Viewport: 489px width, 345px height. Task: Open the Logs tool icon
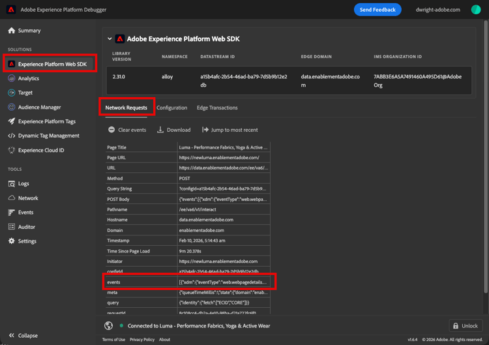point(12,184)
